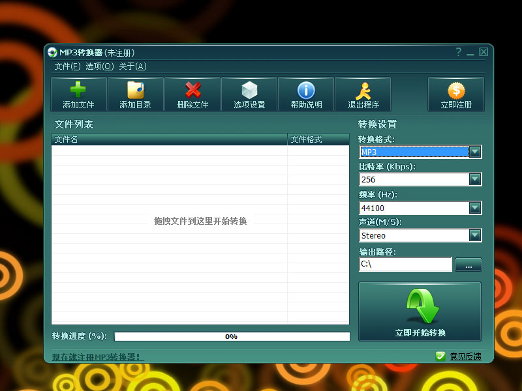Click the output path C:\ text field
This screenshot has width=522, height=391.
click(x=405, y=265)
